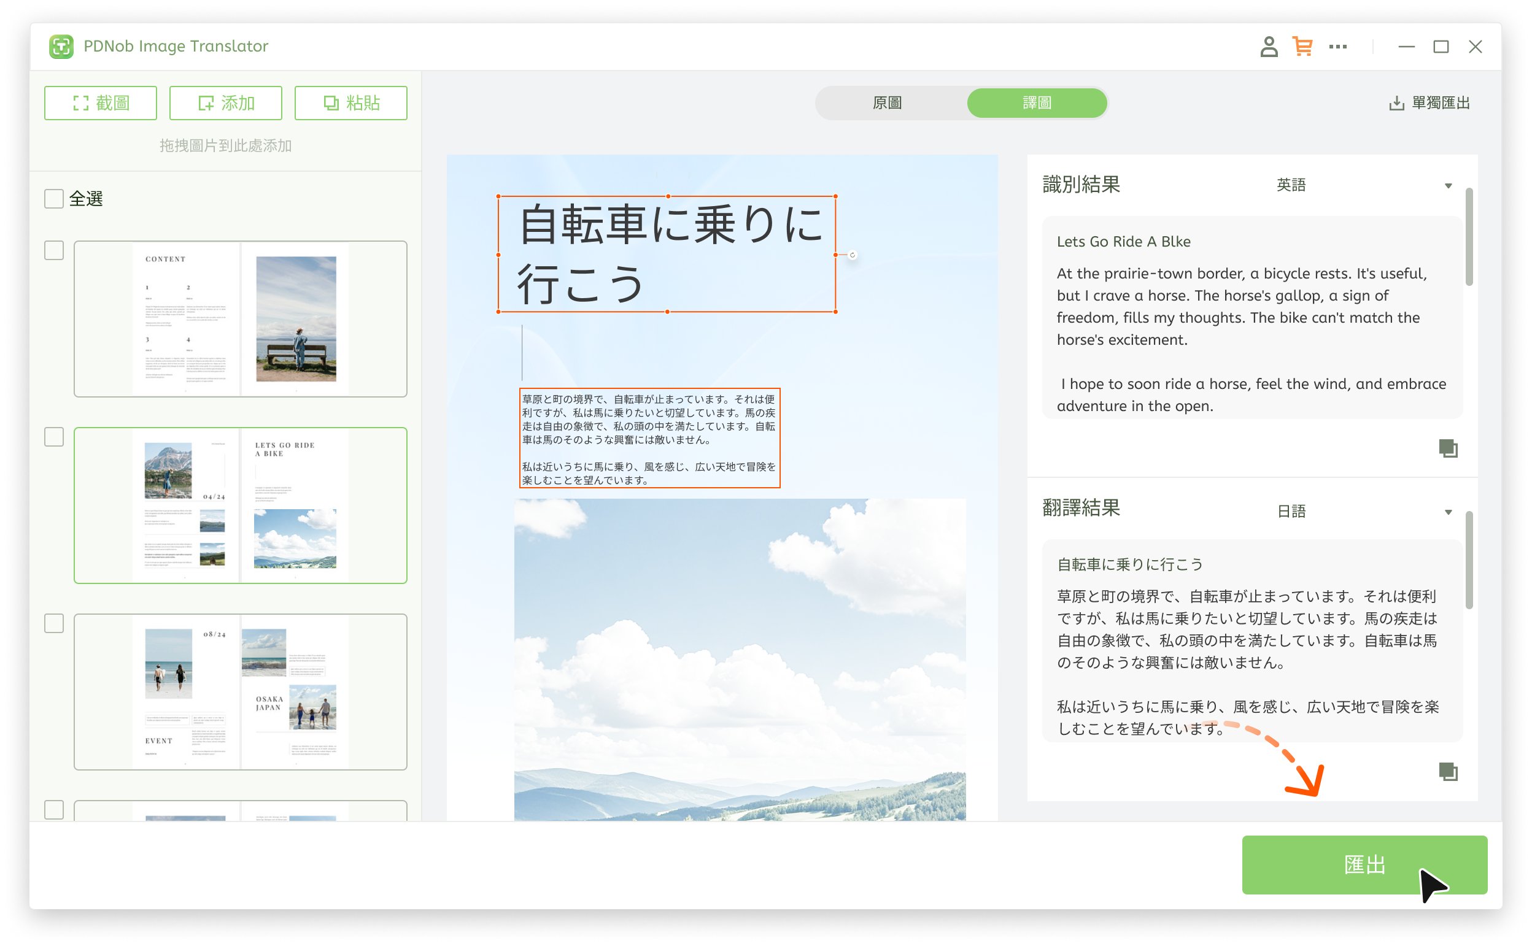Click the 截圖 screenshot button

click(100, 102)
